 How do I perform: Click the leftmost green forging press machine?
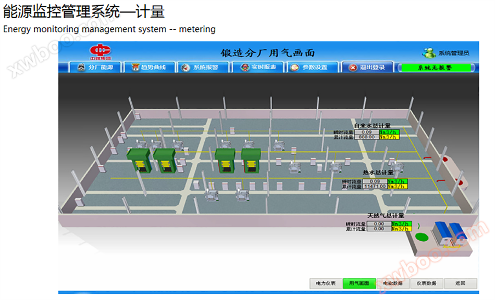pos(139,161)
